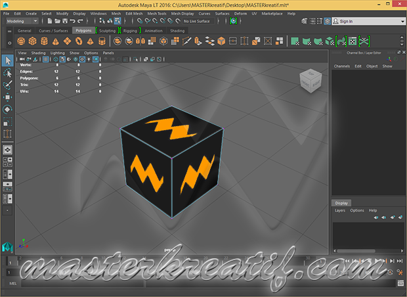Click Layers in the layer editor

pos(340,210)
